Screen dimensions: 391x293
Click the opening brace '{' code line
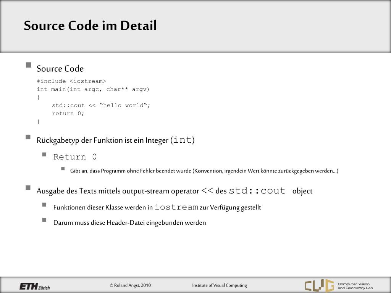tap(38, 97)
